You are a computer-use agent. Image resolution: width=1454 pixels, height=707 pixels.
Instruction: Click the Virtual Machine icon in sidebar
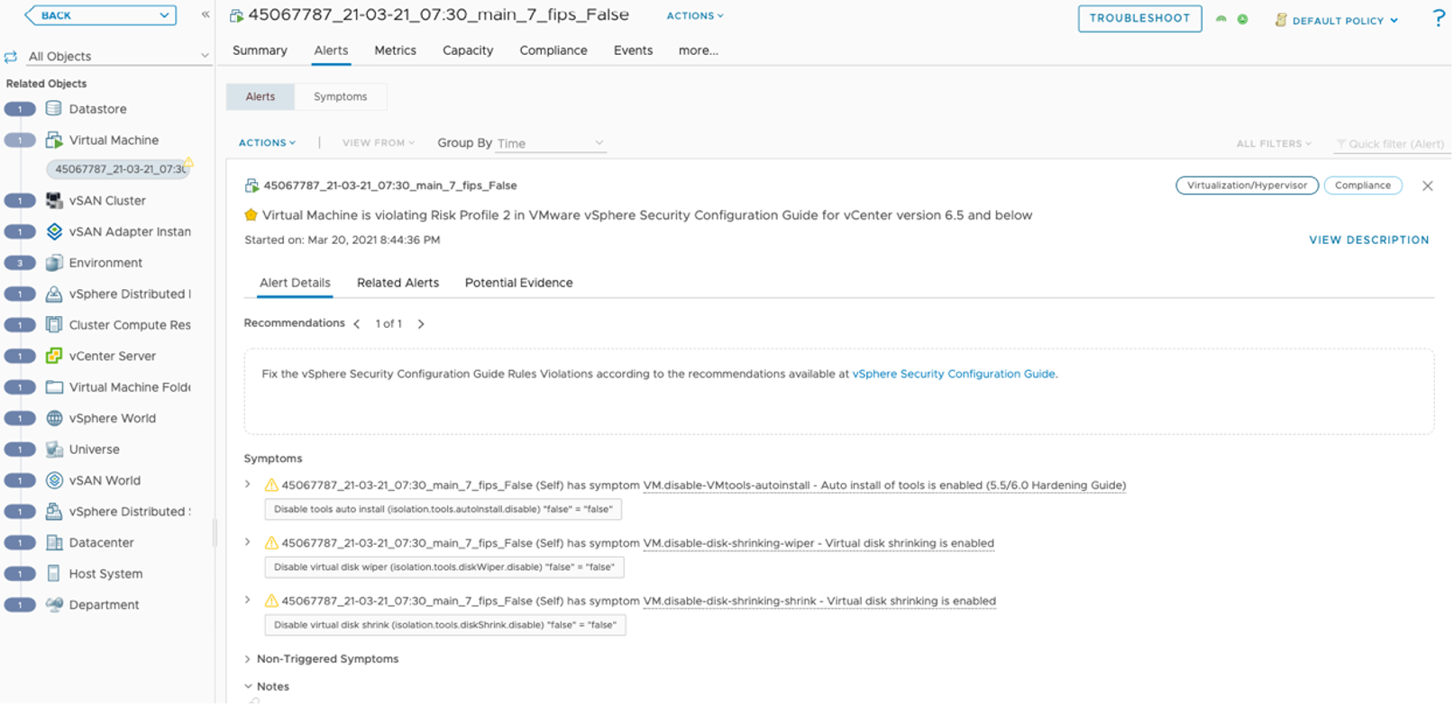[54, 140]
